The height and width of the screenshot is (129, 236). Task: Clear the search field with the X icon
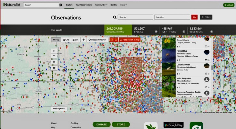[x=61, y=5]
